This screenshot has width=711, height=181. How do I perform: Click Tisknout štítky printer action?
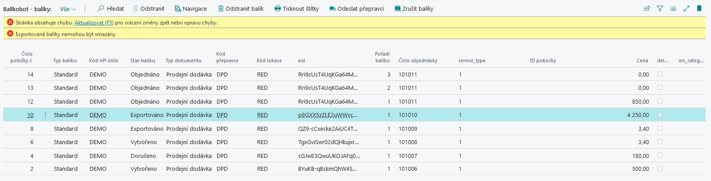(296, 8)
